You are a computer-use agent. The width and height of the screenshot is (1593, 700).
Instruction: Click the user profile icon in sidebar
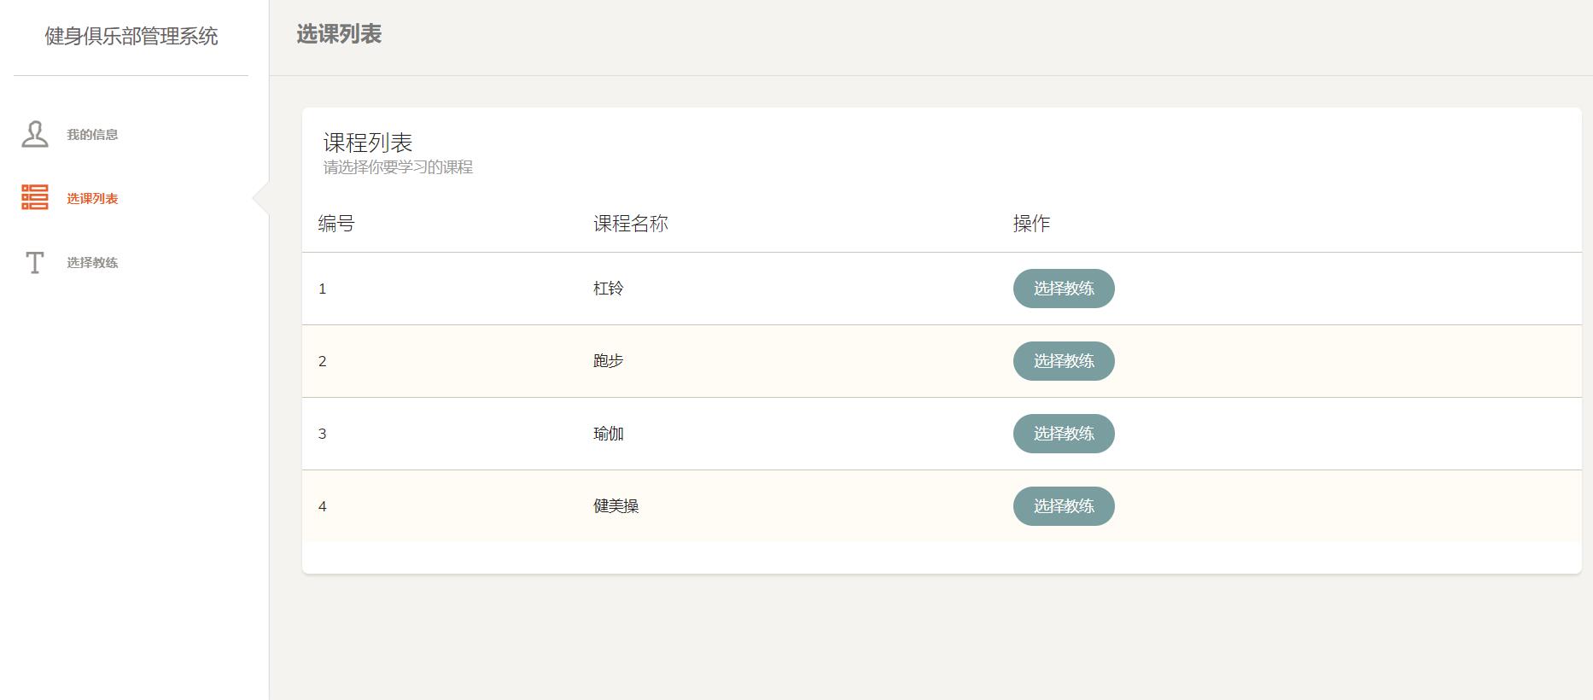point(35,134)
